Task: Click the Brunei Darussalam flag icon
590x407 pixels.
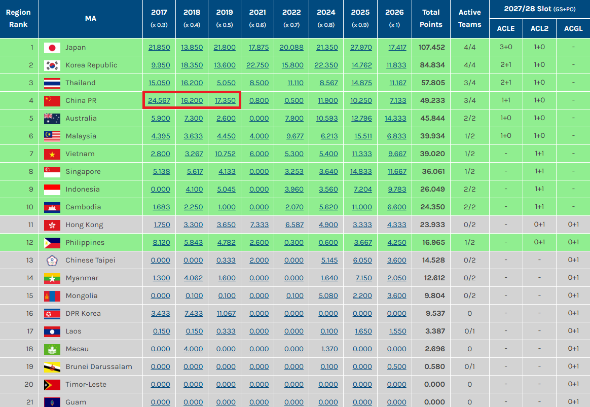Action: pos(52,367)
